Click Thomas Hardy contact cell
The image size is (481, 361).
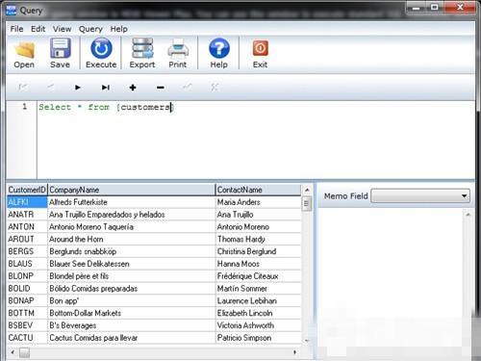(x=259, y=239)
